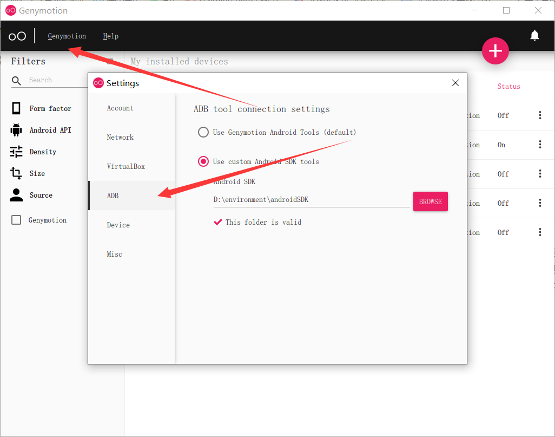Switch to the VirtualBox settings tab
This screenshot has height=437, width=555.
coord(131,166)
